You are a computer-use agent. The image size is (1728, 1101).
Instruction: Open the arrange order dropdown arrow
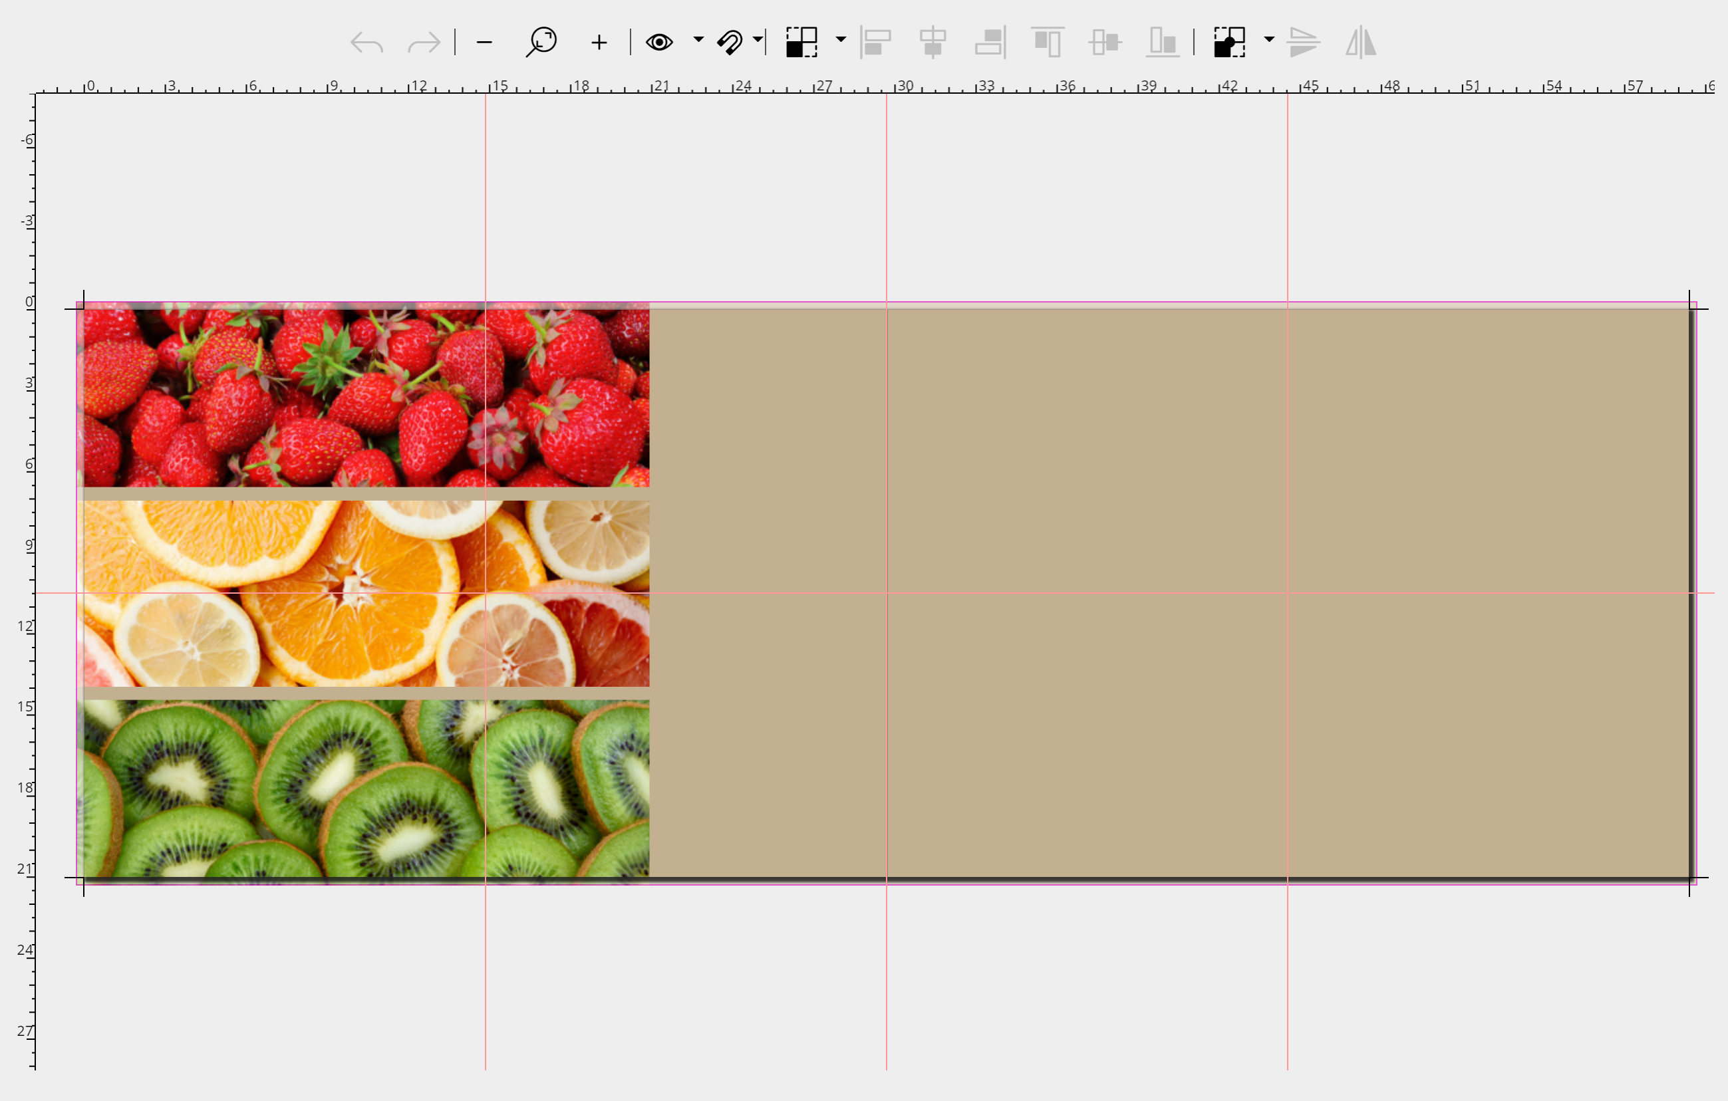coord(1269,39)
